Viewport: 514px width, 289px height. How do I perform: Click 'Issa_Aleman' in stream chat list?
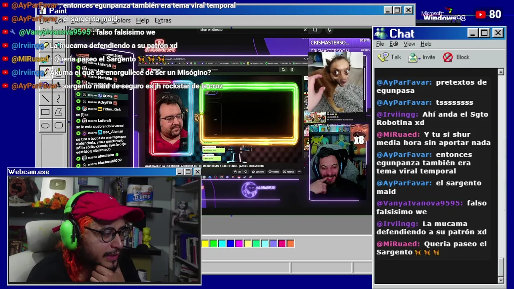113,132
